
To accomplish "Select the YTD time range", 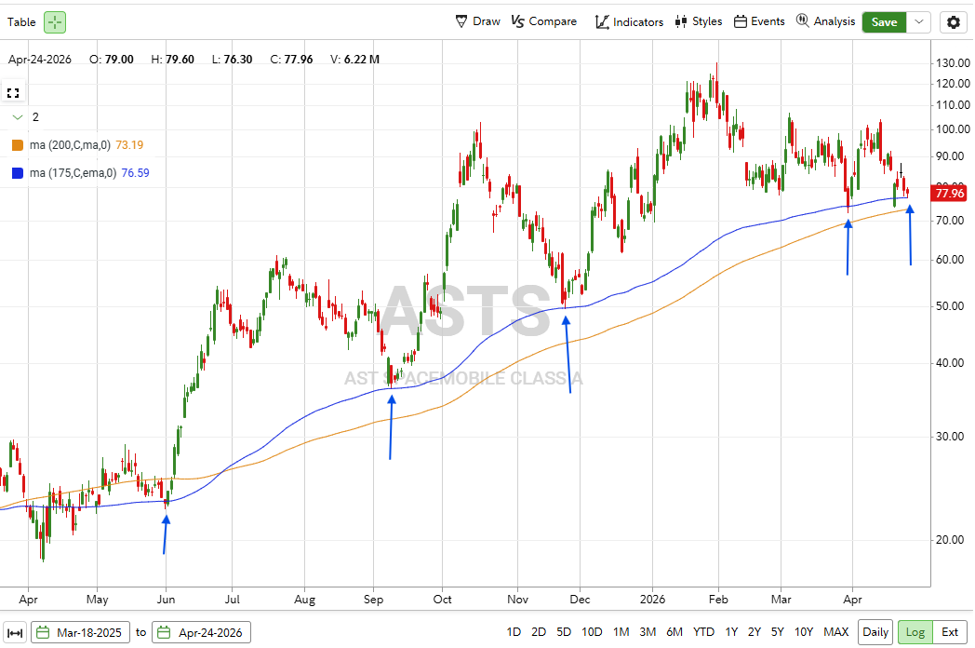I will tap(703, 632).
